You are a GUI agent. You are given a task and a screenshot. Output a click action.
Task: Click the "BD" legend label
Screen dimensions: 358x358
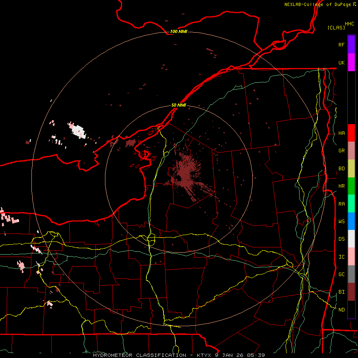pos(342,169)
